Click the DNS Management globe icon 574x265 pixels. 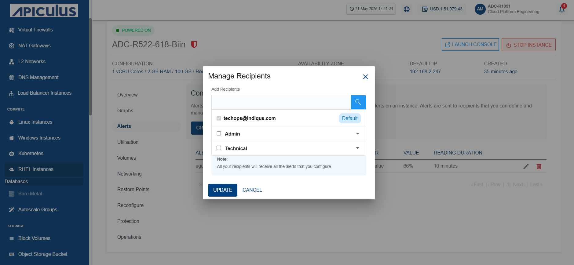tap(12, 78)
